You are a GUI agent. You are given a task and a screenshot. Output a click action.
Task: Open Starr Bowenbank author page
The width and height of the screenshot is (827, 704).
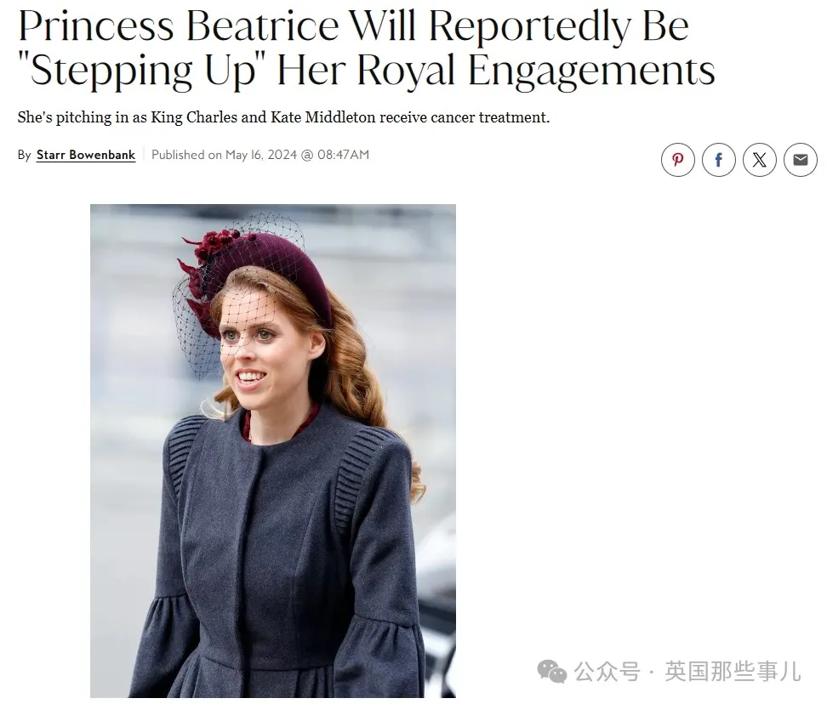pos(86,155)
